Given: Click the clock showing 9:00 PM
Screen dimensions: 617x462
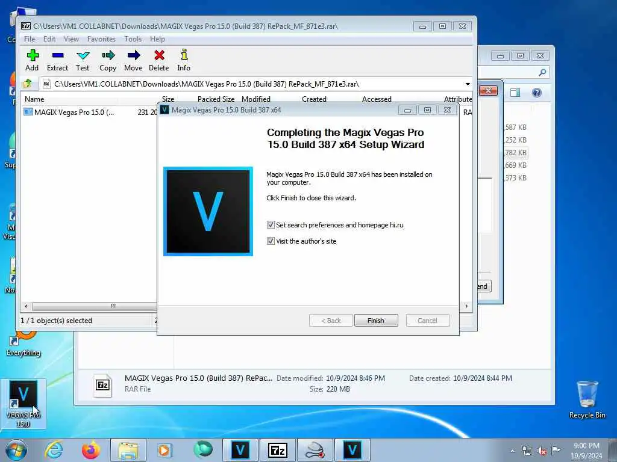Looking at the screenshot, I should (586, 450).
